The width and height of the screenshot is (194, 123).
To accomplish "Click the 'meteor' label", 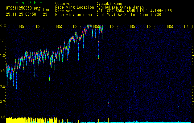I will pyautogui.click(x=45, y=10).
